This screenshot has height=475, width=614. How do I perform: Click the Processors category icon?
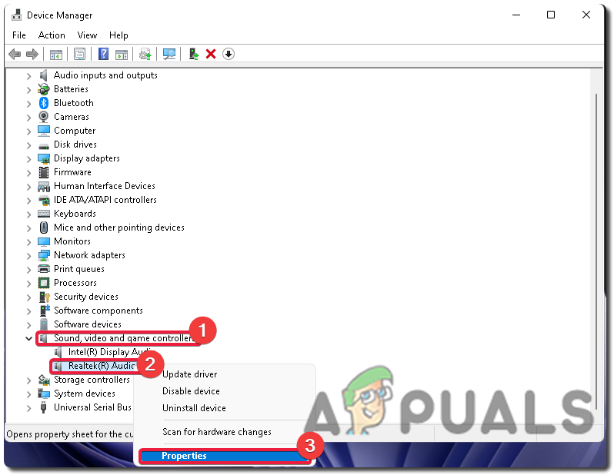click(43, 283)
